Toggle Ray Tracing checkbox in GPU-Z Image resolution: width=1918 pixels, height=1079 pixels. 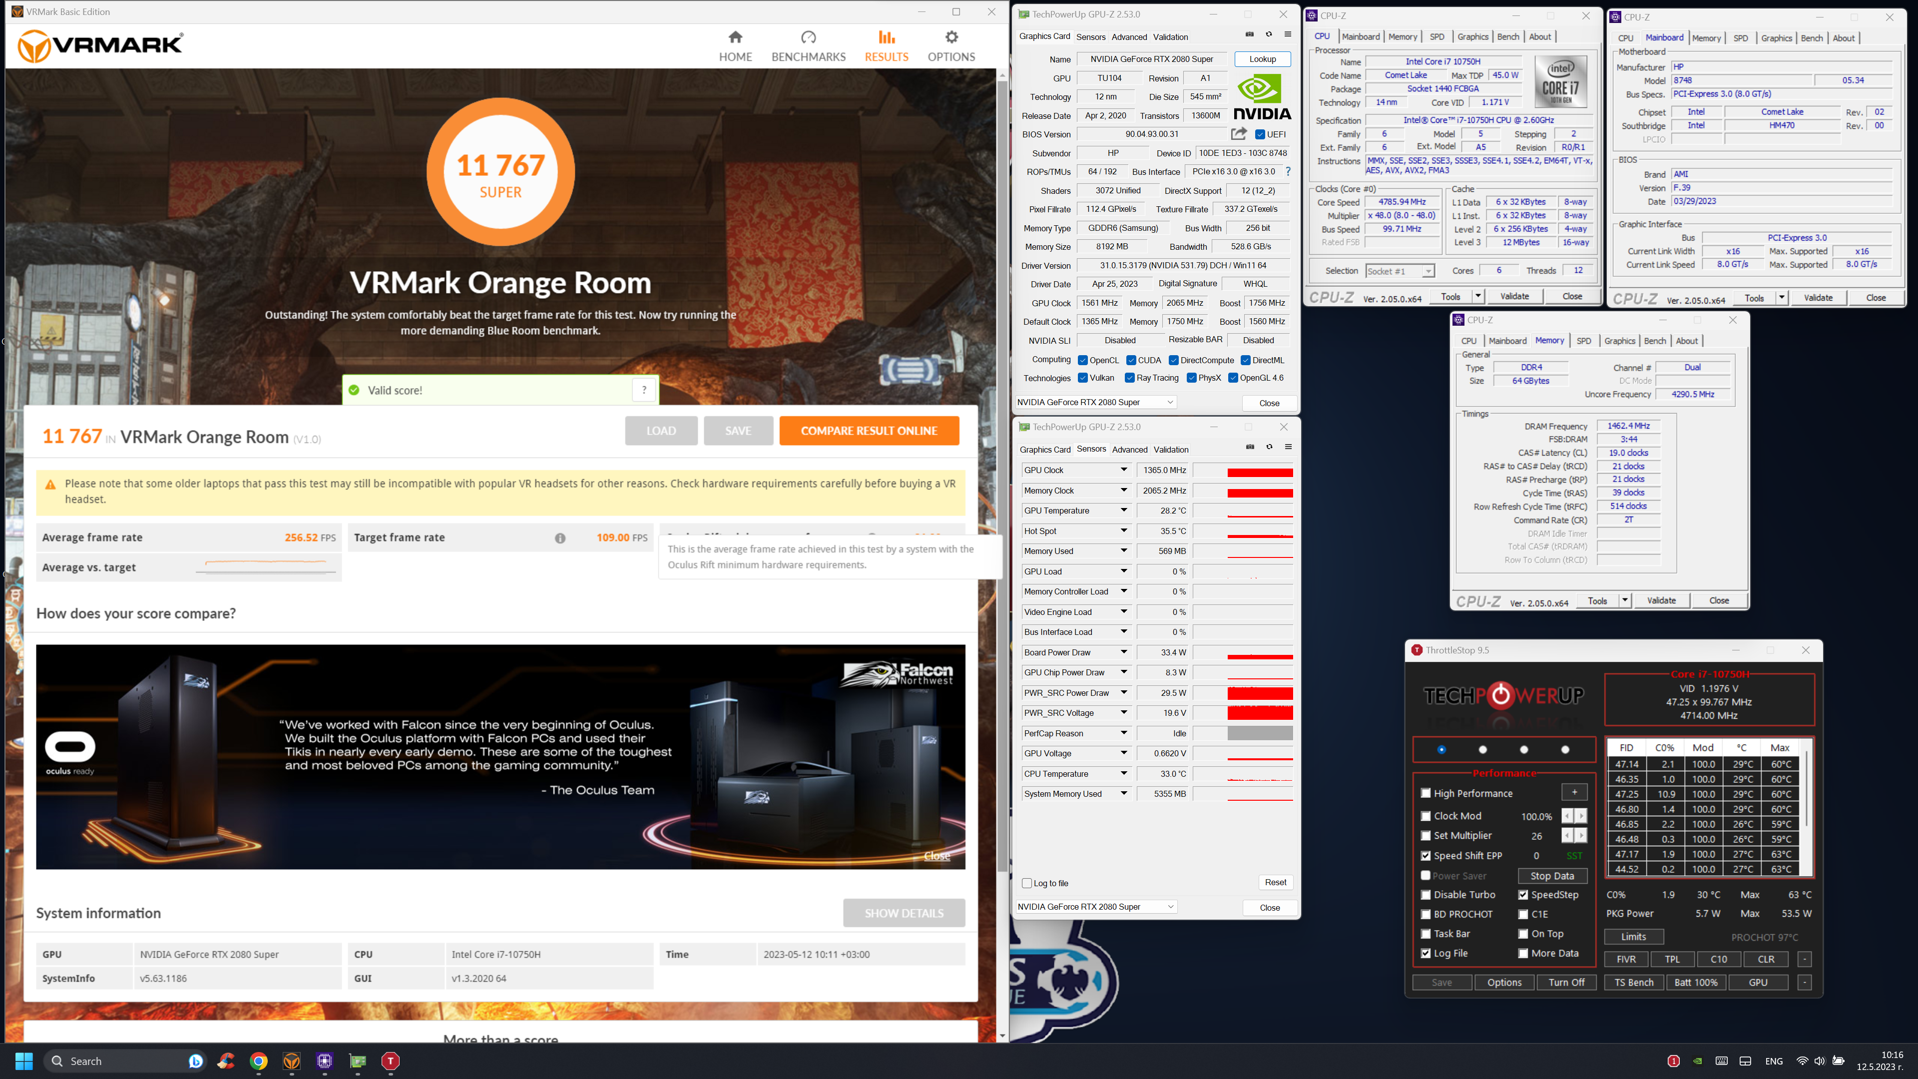(1129, 378)
